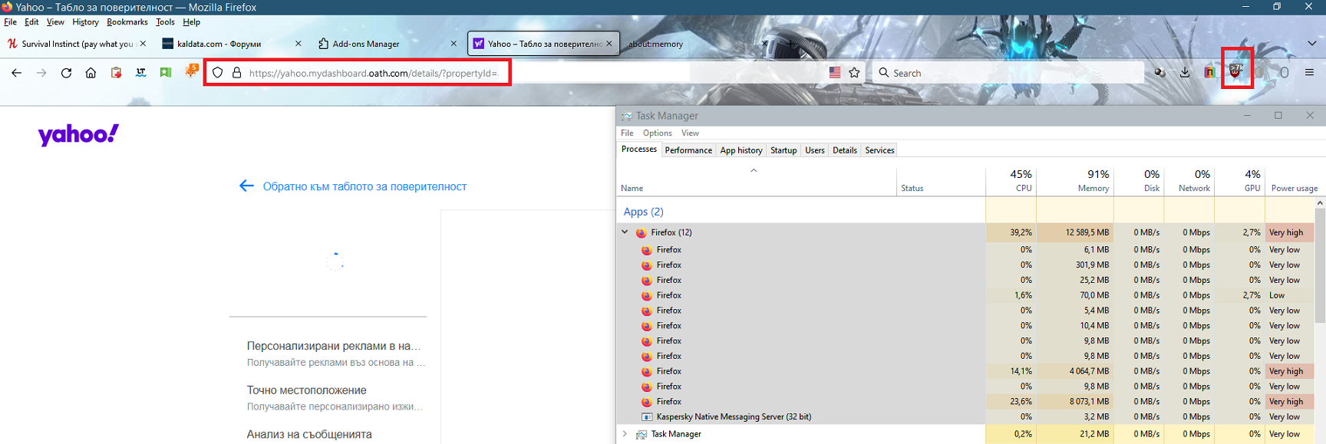Collapse the Firefox (12) process group
1326x444 pixels.
[625, 232]
